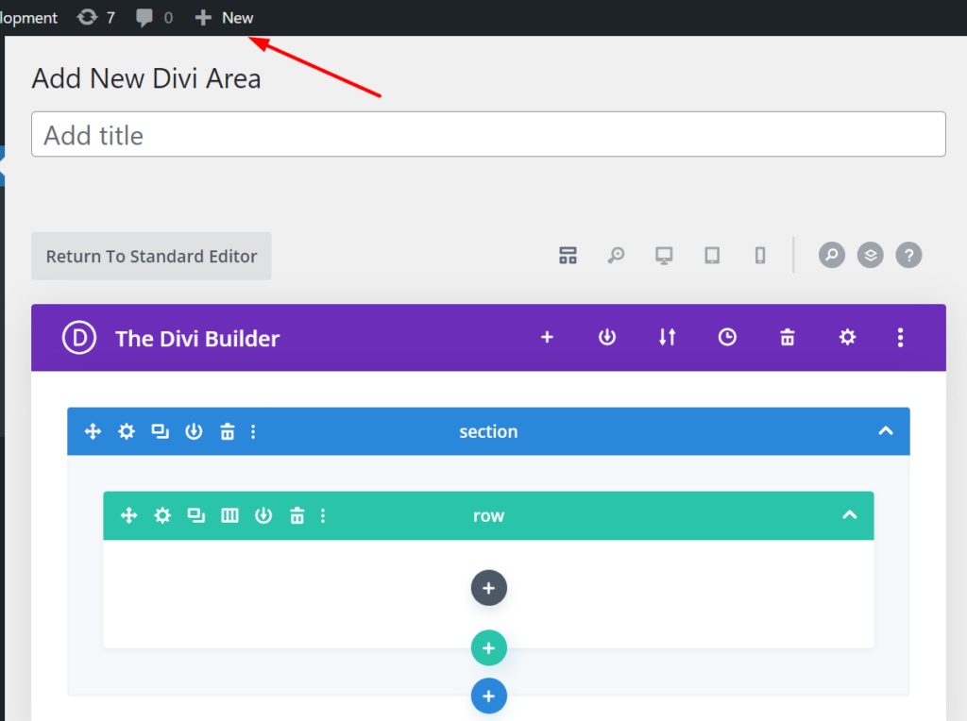Open page settings gear in Divi header

coord(847,337)
